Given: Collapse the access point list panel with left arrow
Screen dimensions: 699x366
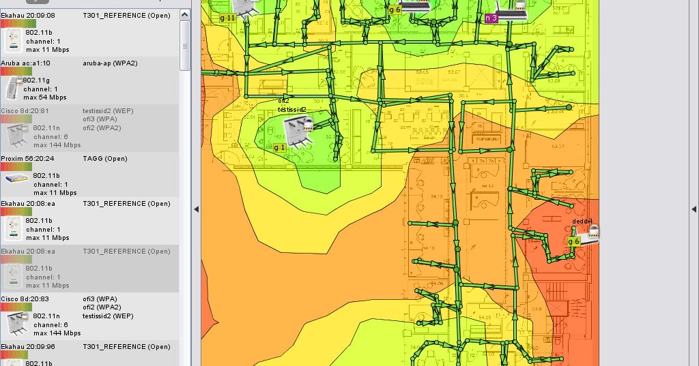Looking at the screenshot, I should (196, 209).
